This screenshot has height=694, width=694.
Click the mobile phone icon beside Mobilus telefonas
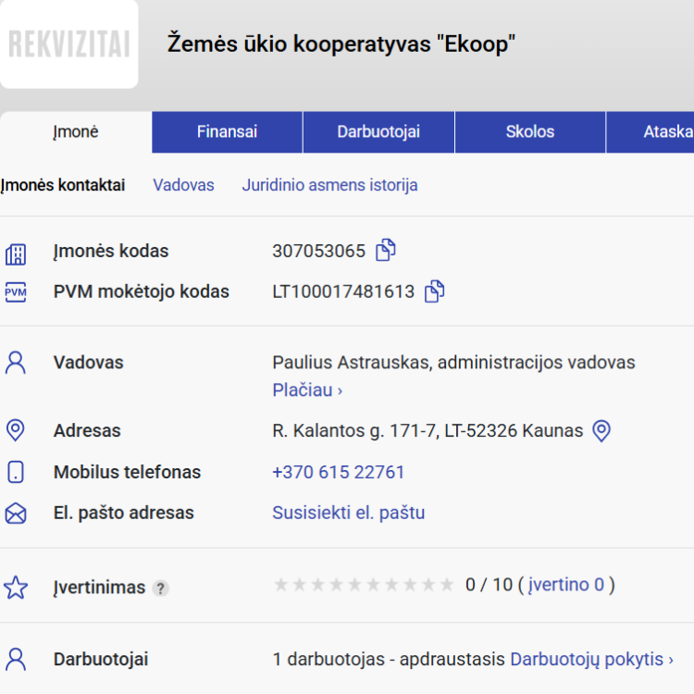point(16,472)
